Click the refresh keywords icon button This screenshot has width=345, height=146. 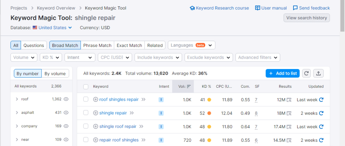point(306,73)
